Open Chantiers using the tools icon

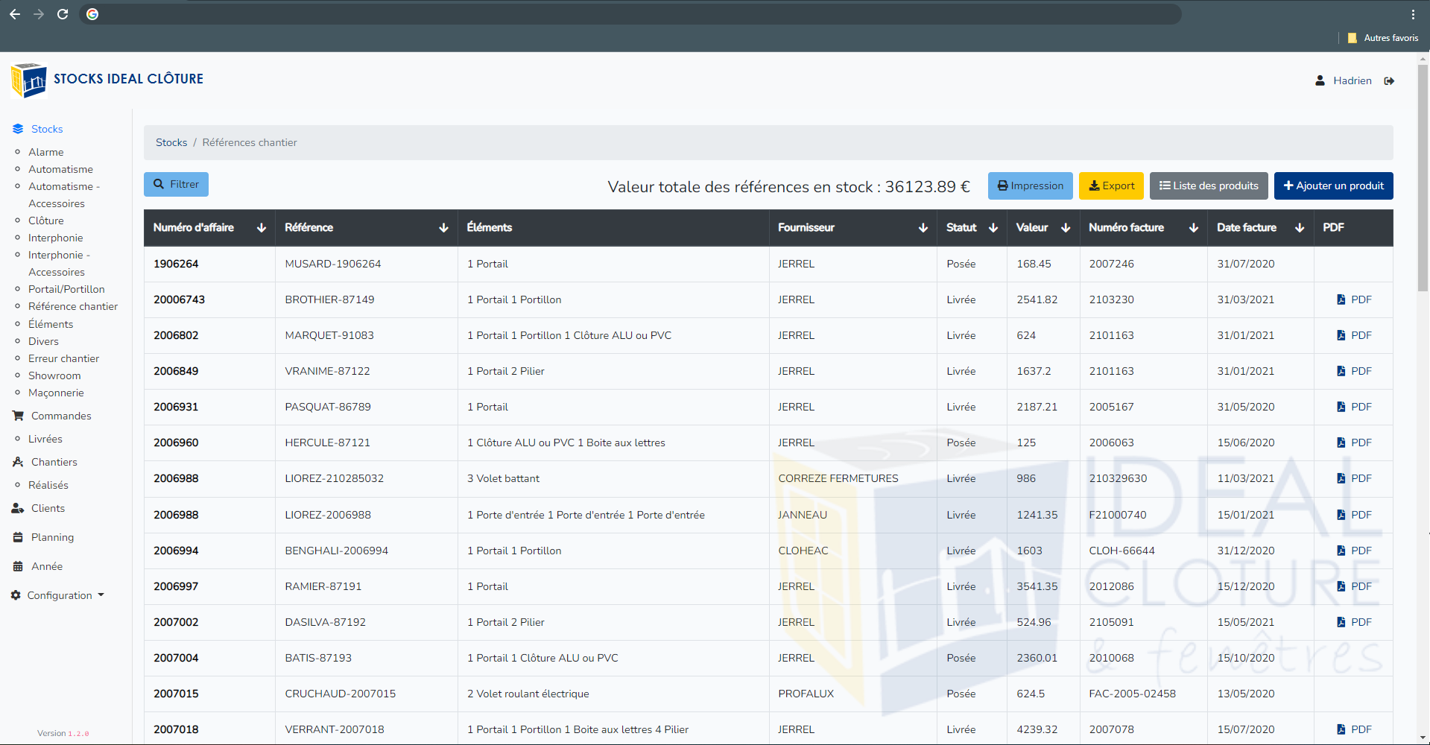coord(17,462)
